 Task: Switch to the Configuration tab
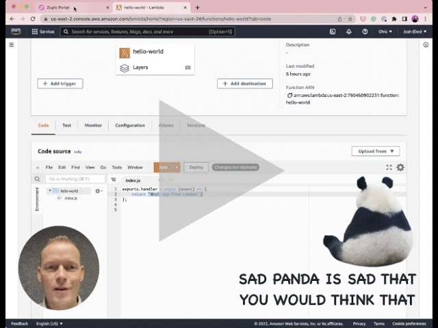130,125
